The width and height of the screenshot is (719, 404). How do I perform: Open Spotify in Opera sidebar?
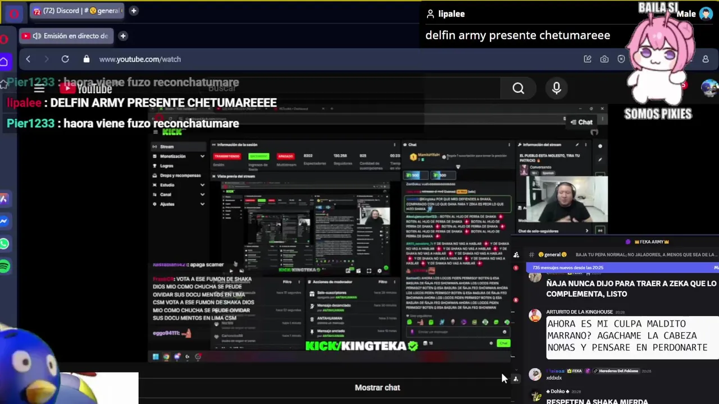pos(4,266)
